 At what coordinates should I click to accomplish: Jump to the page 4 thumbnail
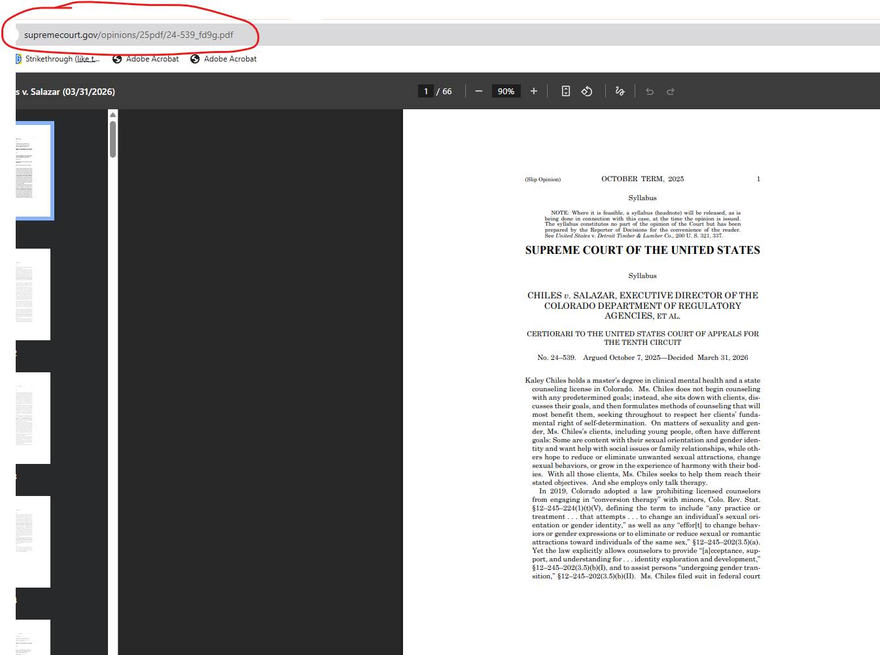click(33, 541)
